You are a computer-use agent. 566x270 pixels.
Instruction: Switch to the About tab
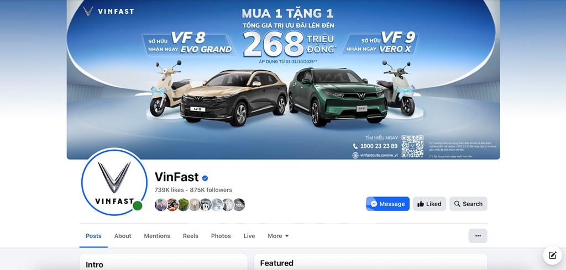coord(123,236)
